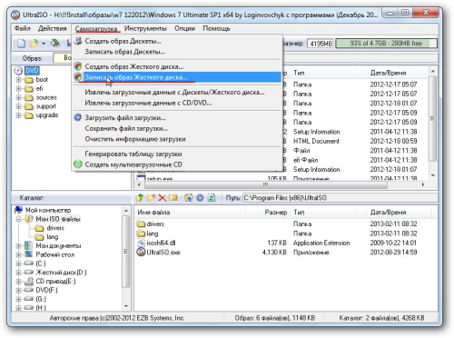This screenshot has height=338, width=454.
Task: Choose Создать образ Жесткого диска entry
Action: tap(177, 66)
